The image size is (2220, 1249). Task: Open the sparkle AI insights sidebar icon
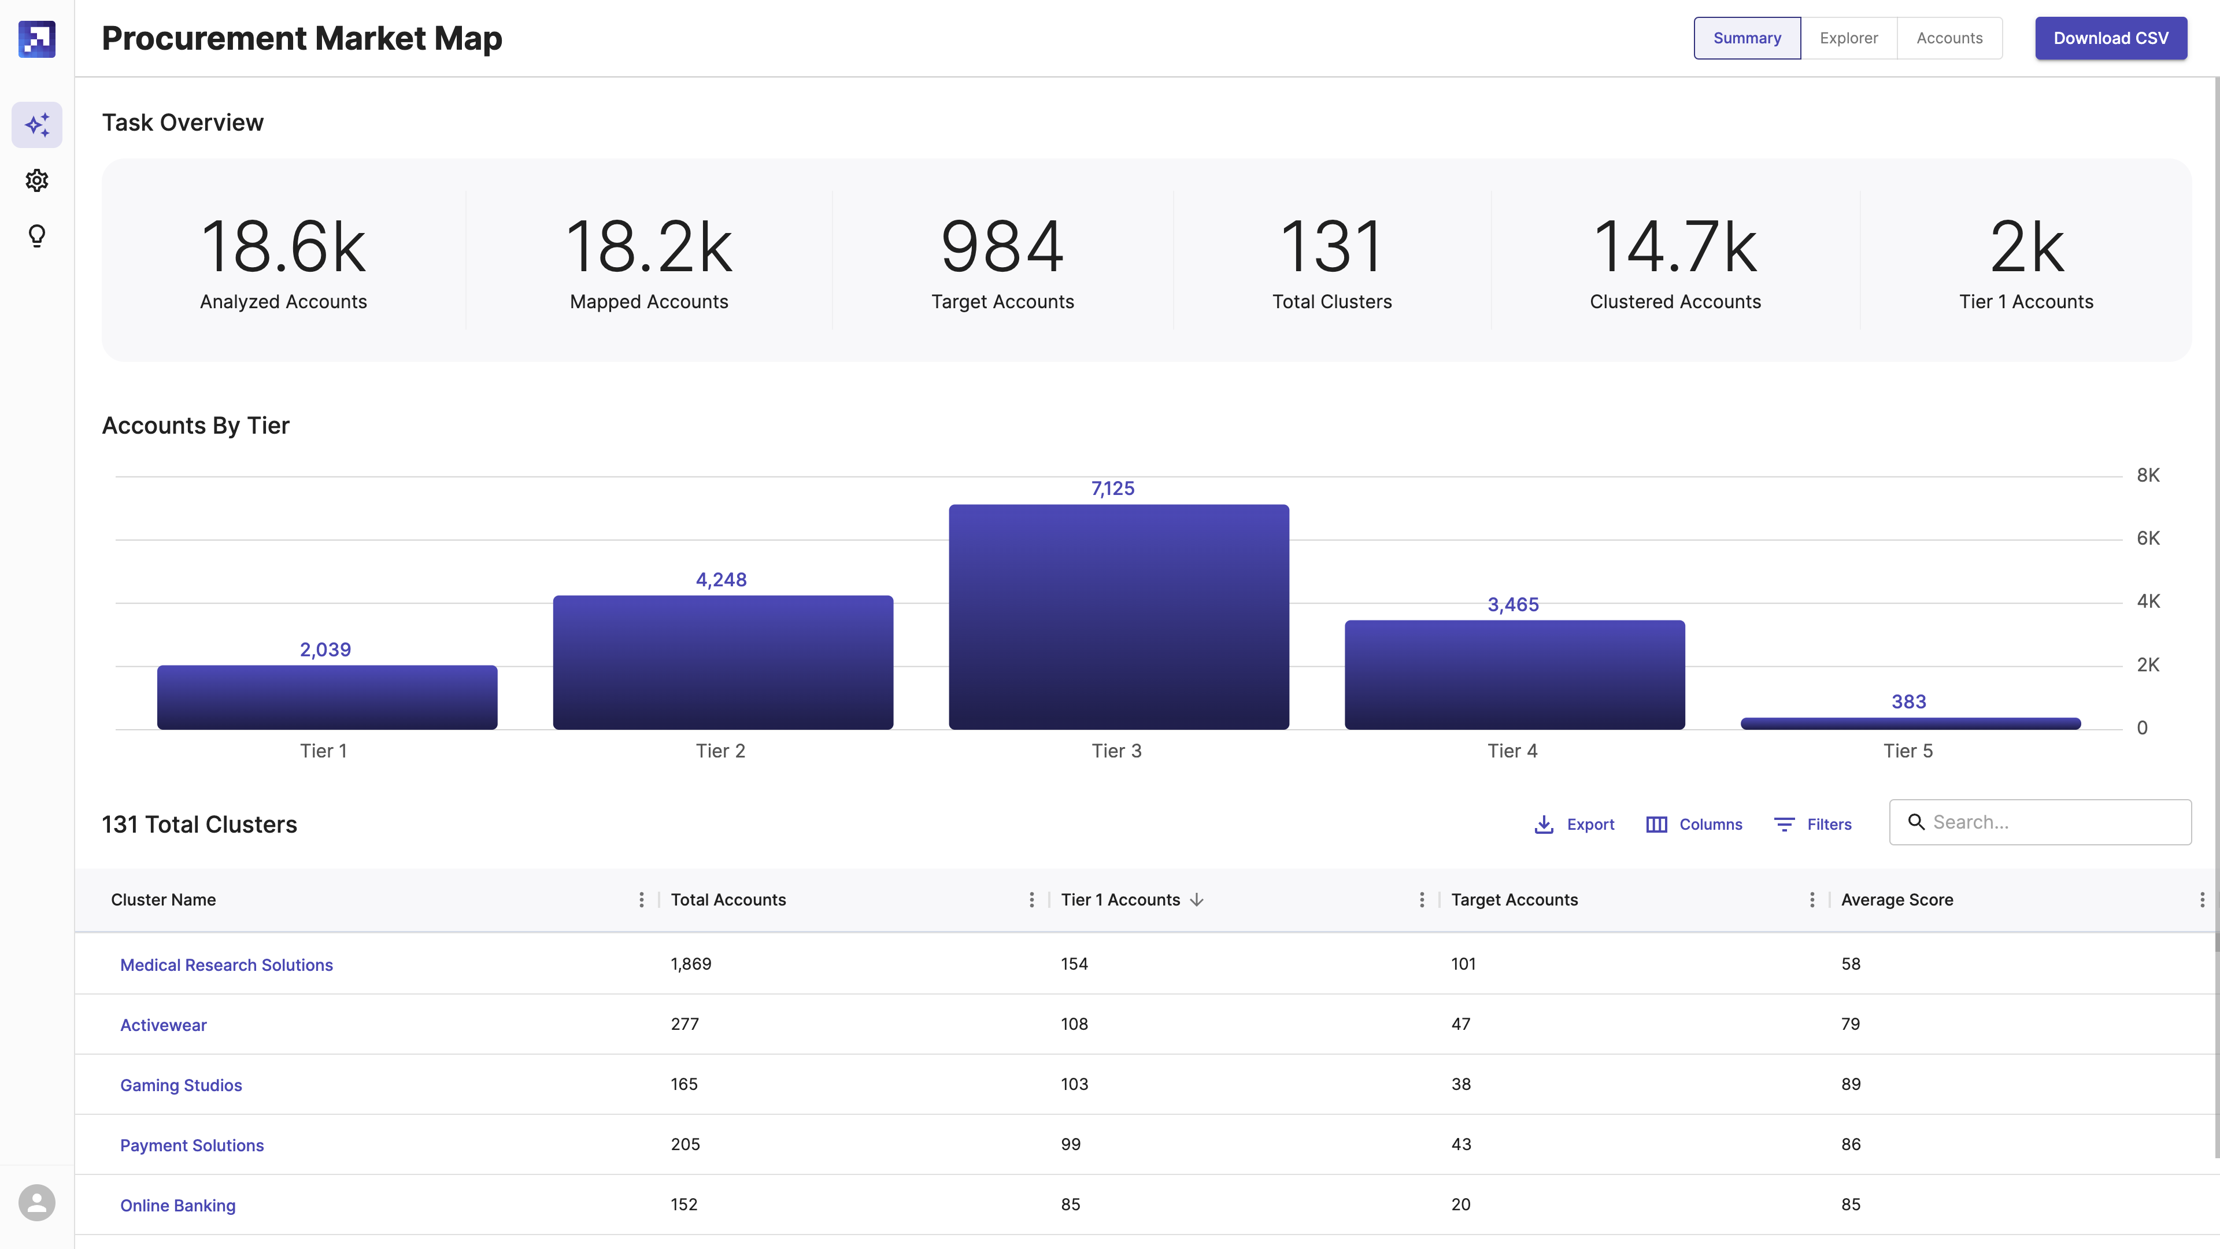coord(37,125)
